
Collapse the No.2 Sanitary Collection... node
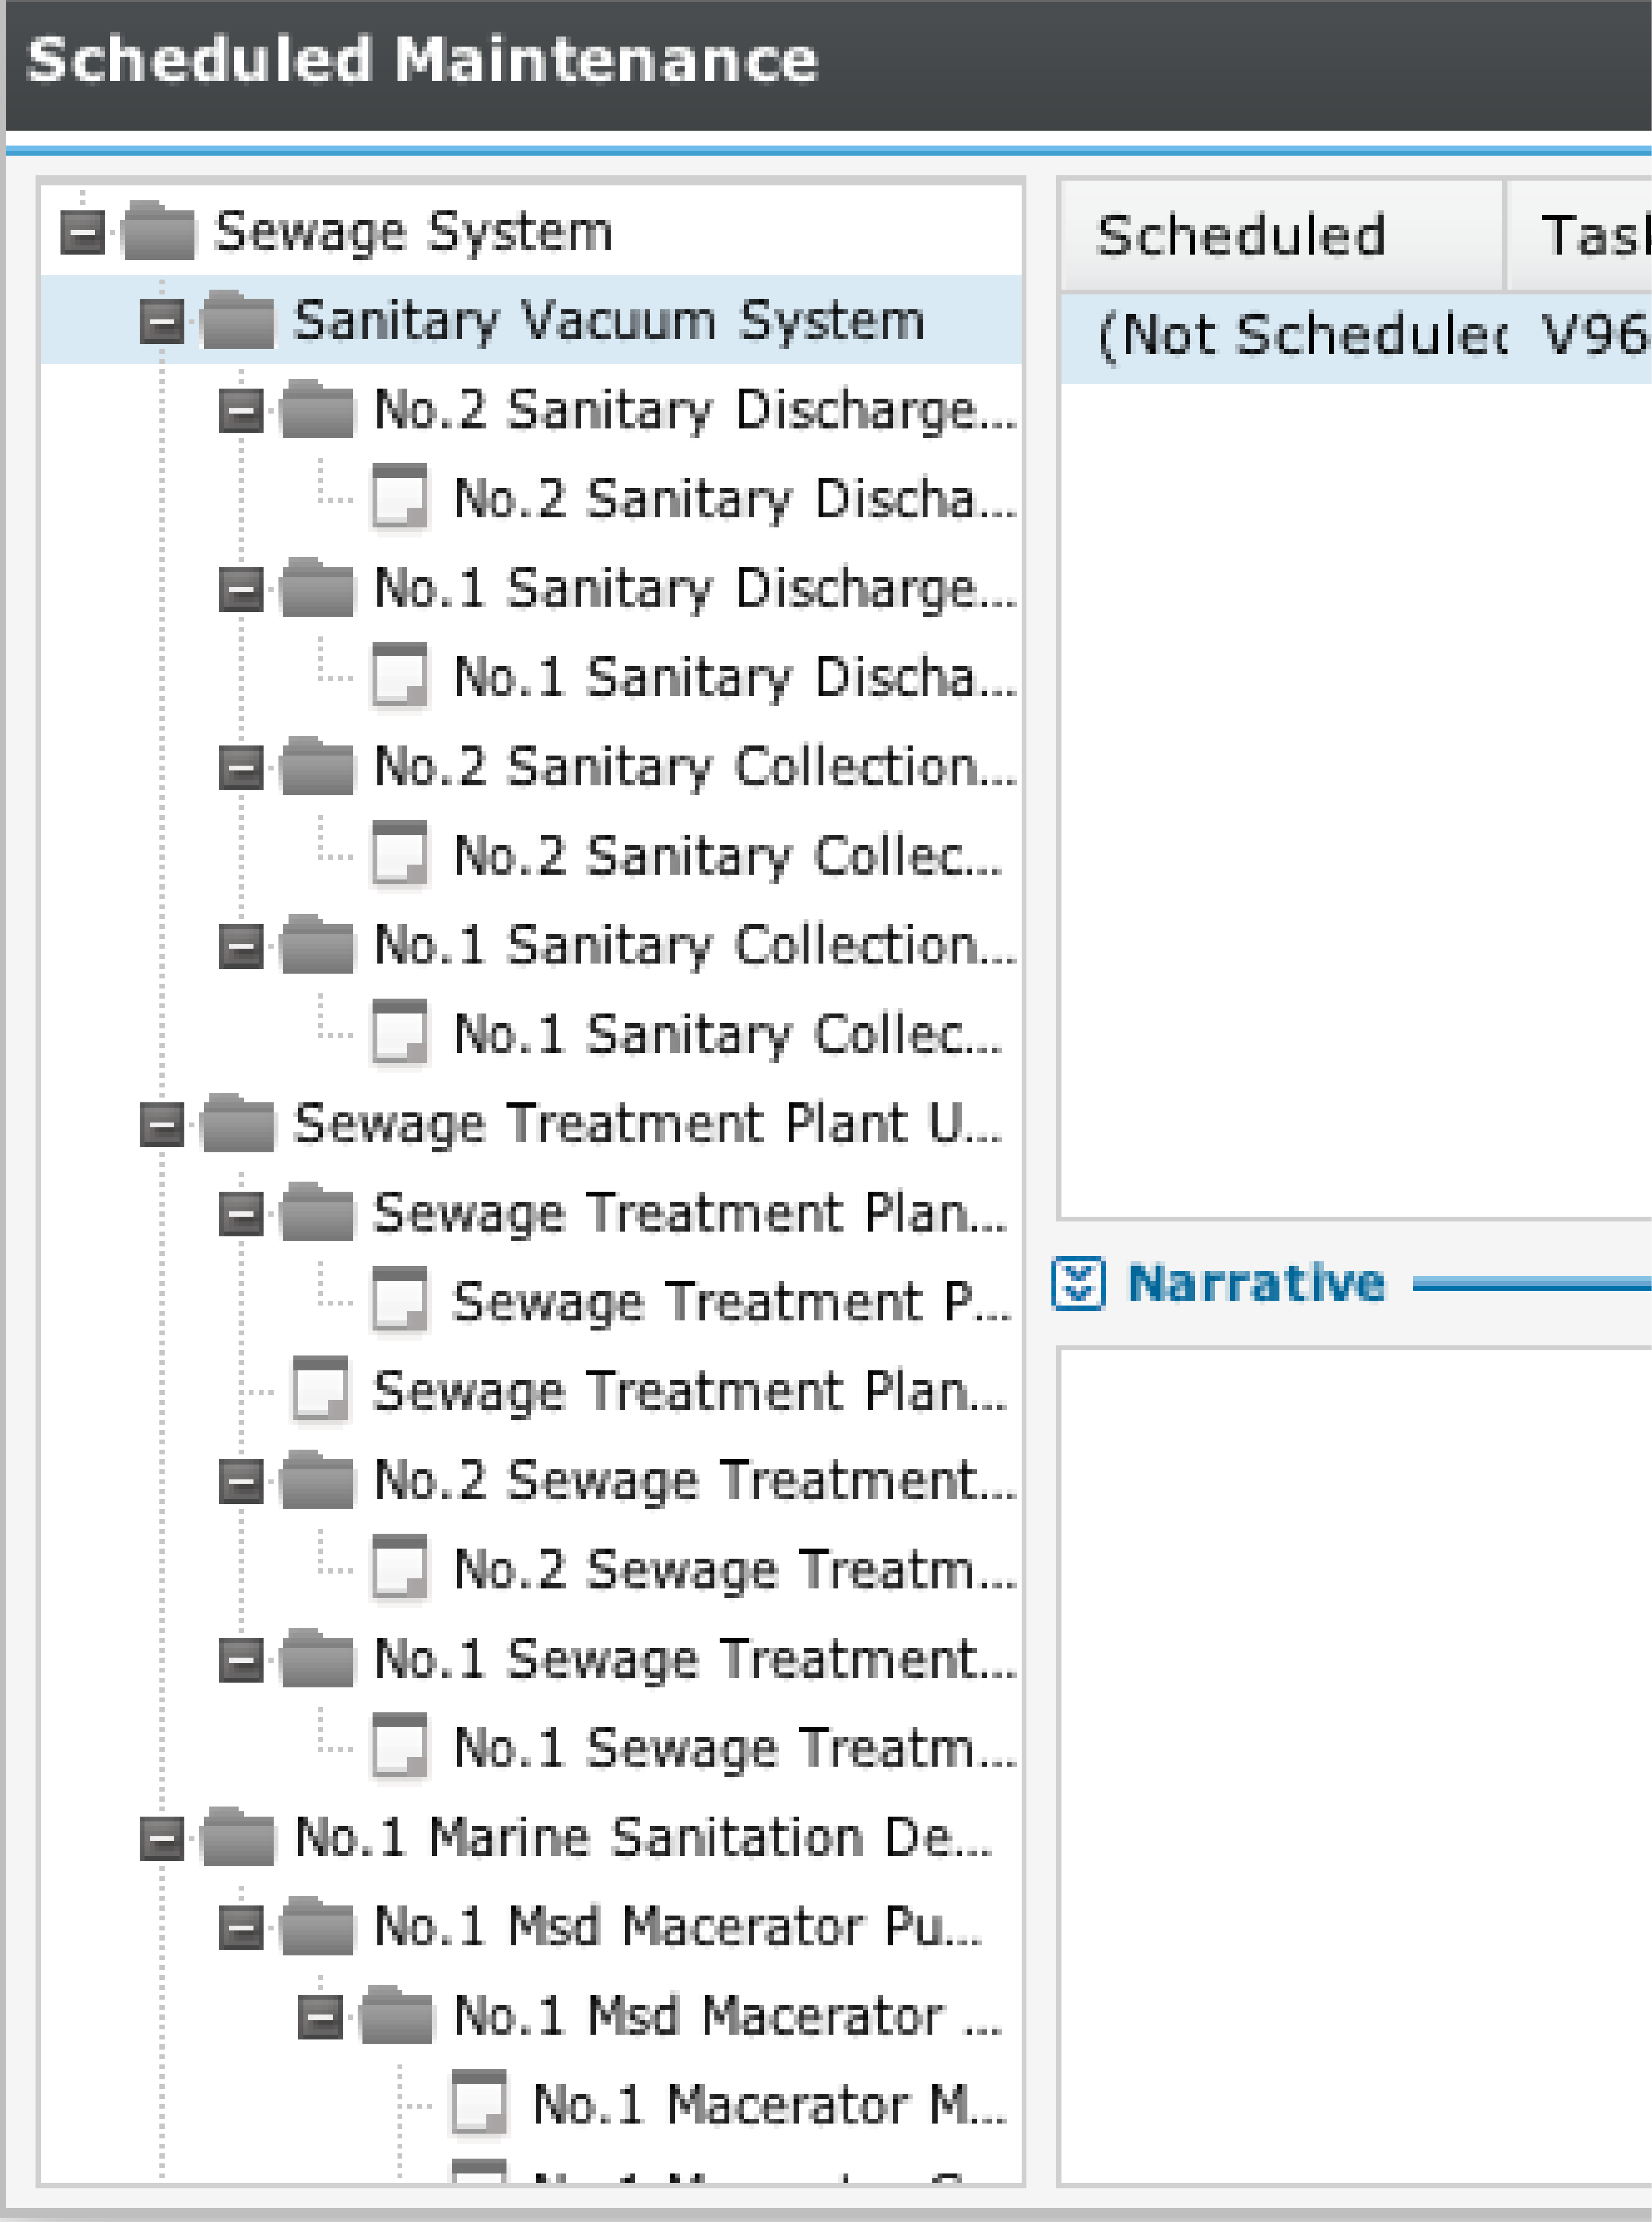[x=241, y=769]
